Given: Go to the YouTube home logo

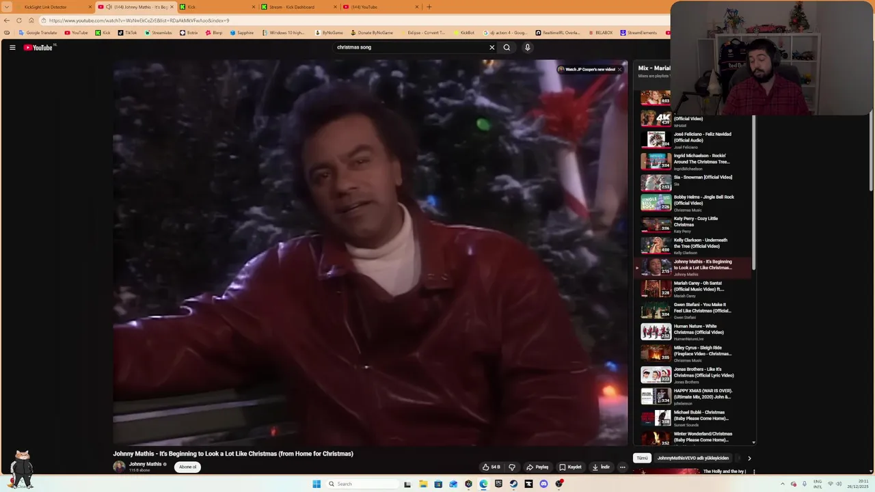Looking at the screenshot, I should click(x=38, y=47).
